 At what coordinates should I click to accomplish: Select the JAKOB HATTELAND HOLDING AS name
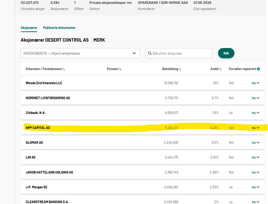tap(49, 173)
